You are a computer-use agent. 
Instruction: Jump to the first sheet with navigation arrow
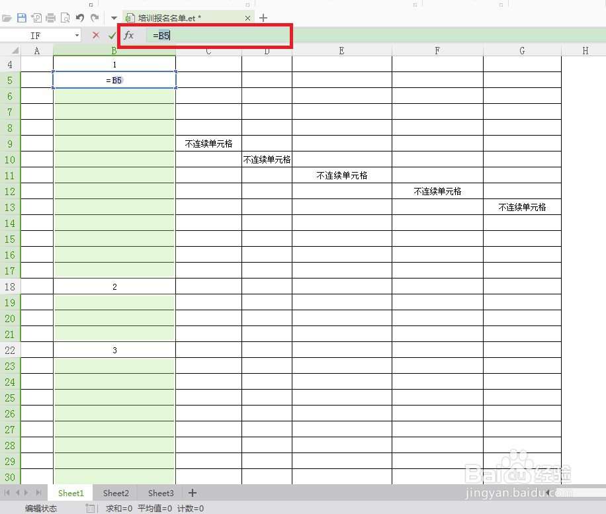tap(7, 493)
